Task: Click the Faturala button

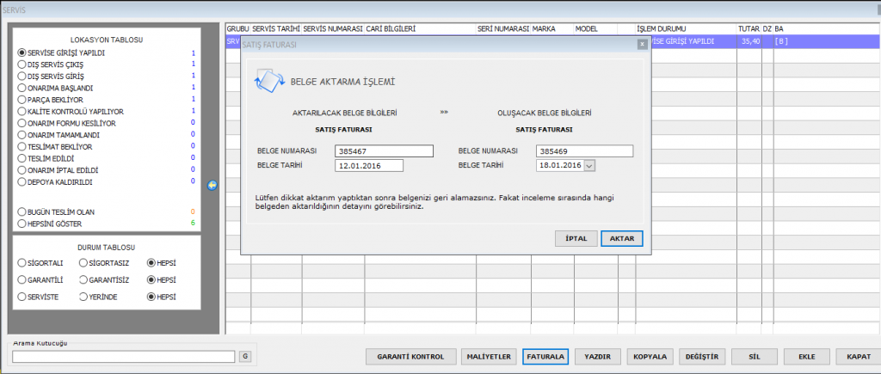Action: click(545, 356)
